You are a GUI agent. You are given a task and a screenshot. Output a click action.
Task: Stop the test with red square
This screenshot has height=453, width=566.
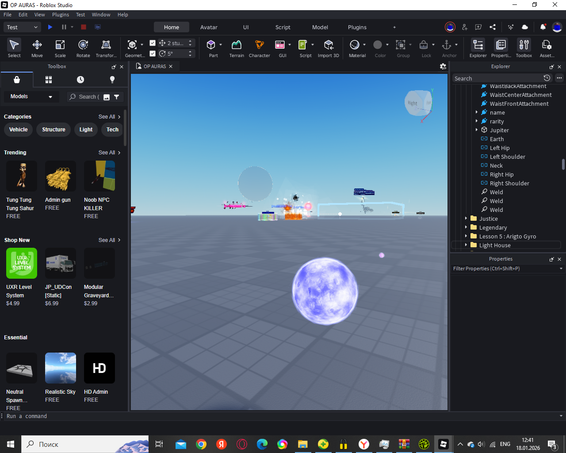pos(84,27)
